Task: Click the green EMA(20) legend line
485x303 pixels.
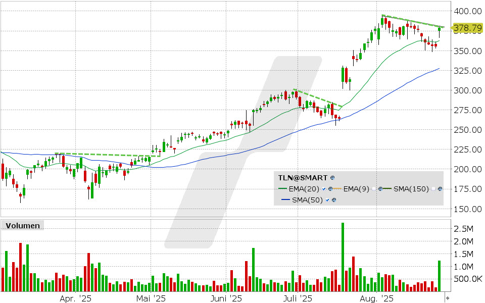Action: (x=283, y=188)
